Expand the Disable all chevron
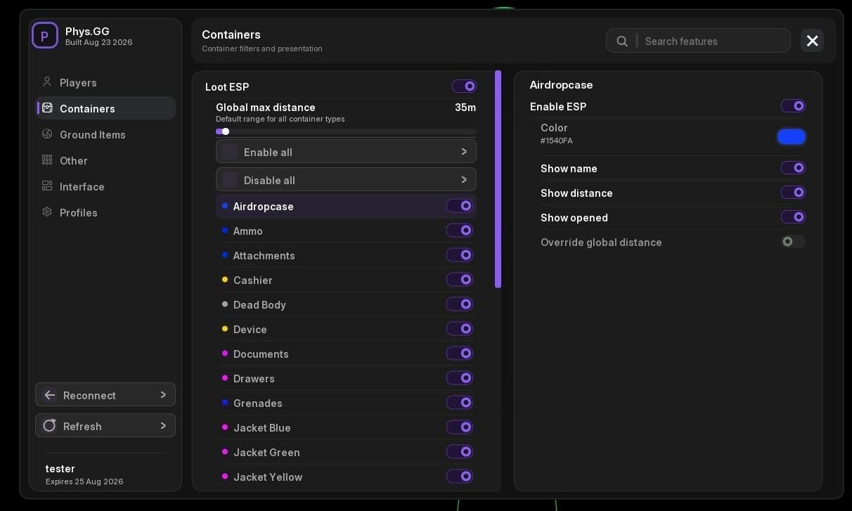Viewport: 852px width, 511px height. coord(464,180)
